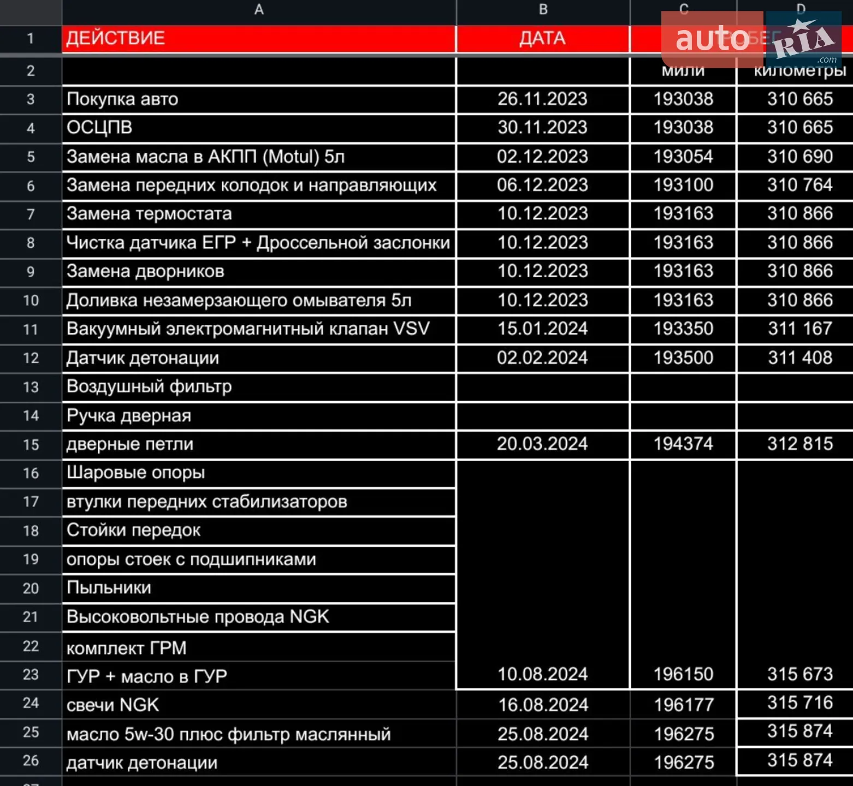The width and height of the screenshot is (853, 786).
Task: Click row 1 number header
Action: pyautogui.click(x=31, y=39)
